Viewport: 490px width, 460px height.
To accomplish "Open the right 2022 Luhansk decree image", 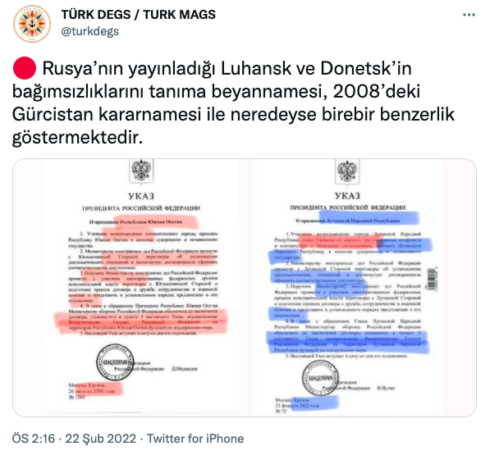I will coord(347,287).
